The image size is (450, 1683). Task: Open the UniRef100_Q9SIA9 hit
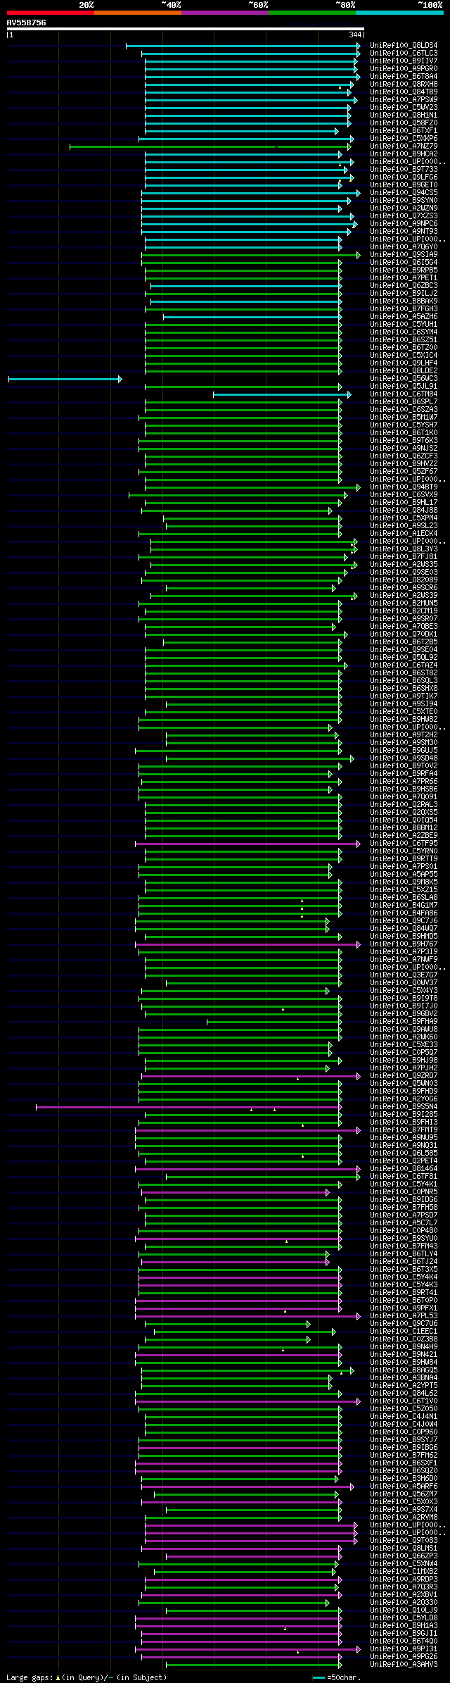click(404, 255)
